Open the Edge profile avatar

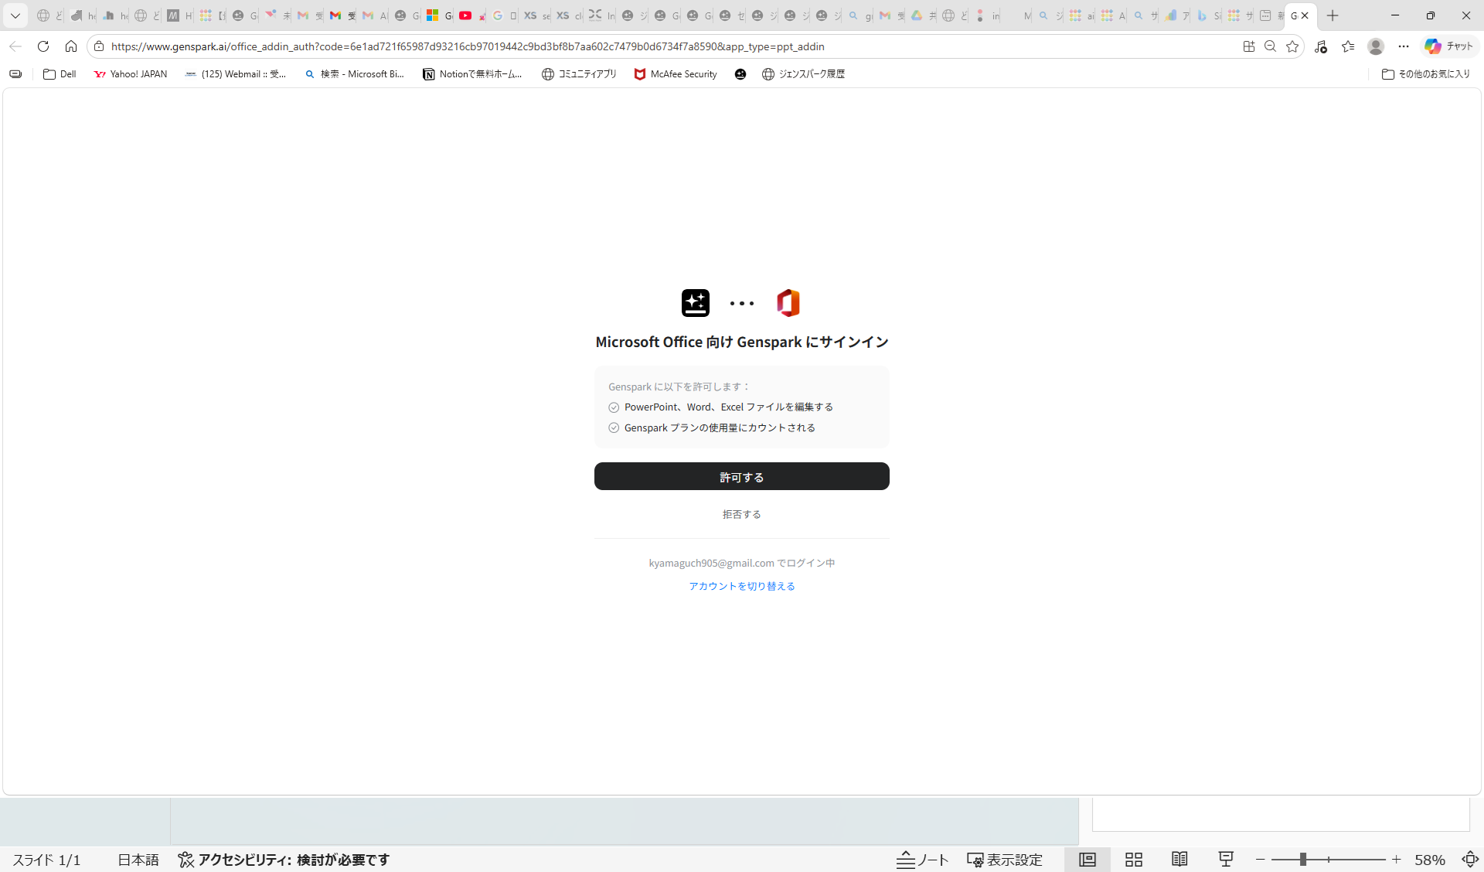(x=1377, y=46)
